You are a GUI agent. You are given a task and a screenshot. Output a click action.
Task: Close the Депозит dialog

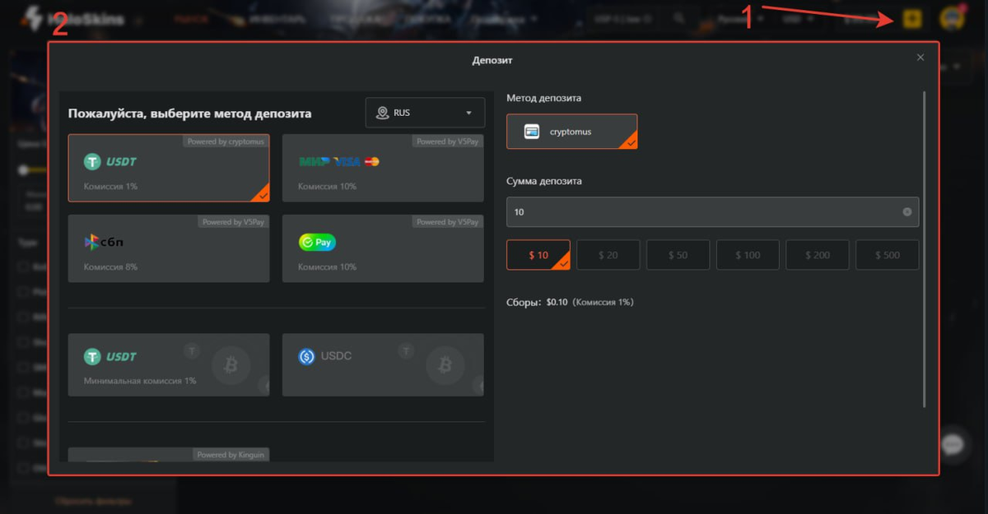[920, 58]
